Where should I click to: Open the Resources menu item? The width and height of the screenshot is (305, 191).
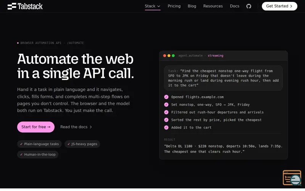click(x=213, y=6)
